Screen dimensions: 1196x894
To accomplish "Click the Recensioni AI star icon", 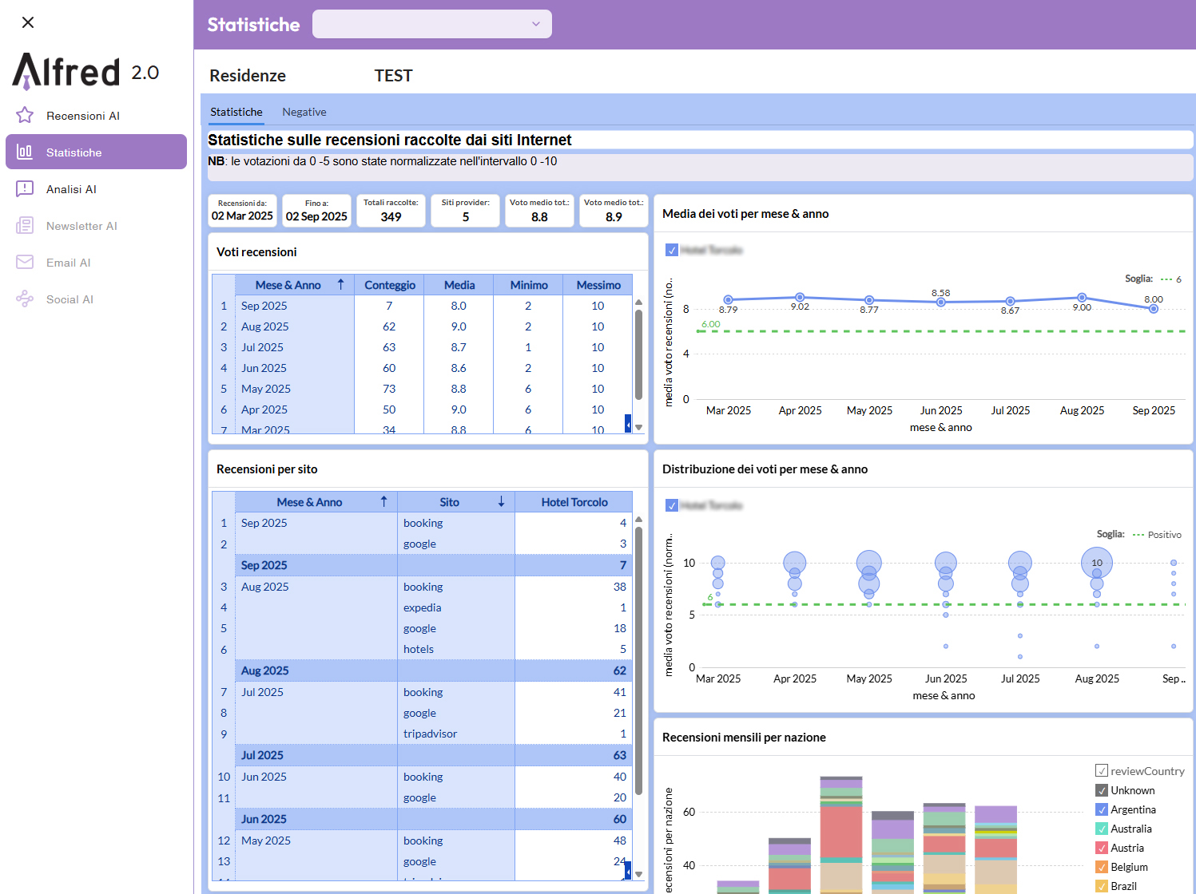I will [25, 116].
